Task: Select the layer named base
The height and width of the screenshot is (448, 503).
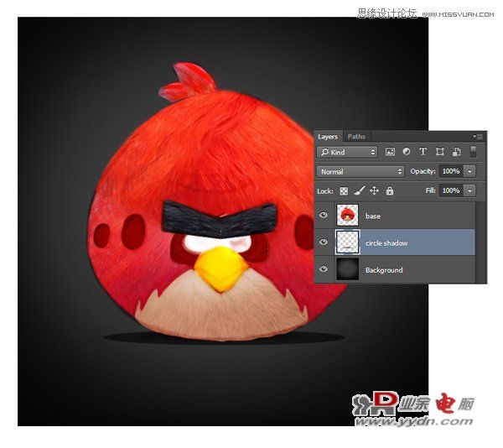Action: 372,216
